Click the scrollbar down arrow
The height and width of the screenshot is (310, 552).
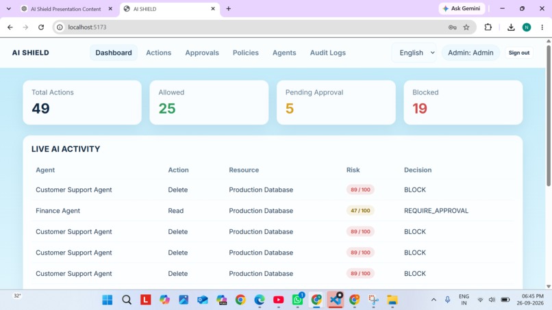click(549, 287)
